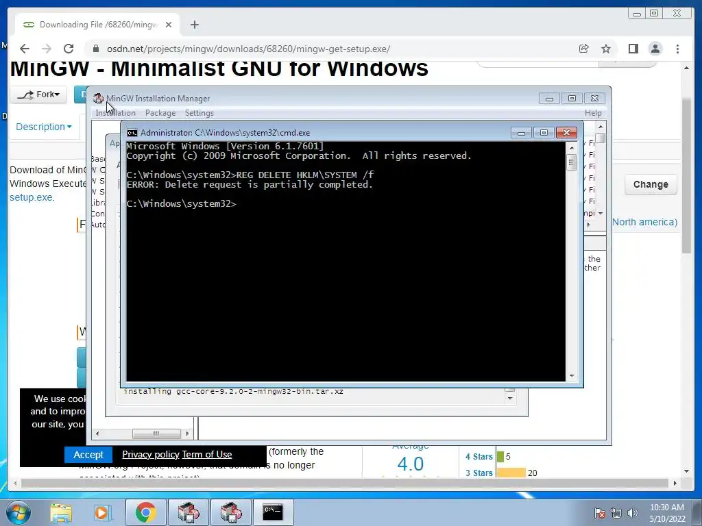Close the cmd.exe window
The image size is (702, 526).
point(566,132)
